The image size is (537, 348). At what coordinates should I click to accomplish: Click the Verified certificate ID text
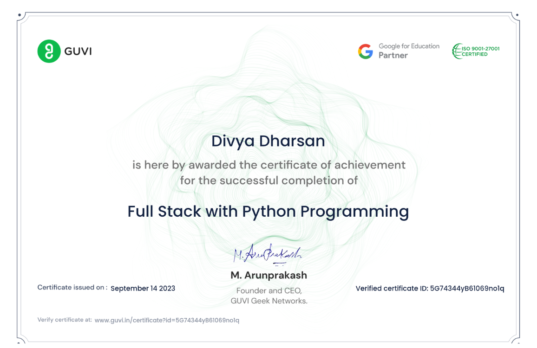(430, 288)
